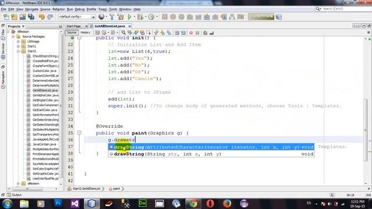Click the Redo arrow icon
Image resolution: width=372 pixels, height=209 pixels.
point(50,17)
